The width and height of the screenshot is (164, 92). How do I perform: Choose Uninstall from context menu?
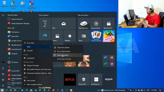pos(37,51)
